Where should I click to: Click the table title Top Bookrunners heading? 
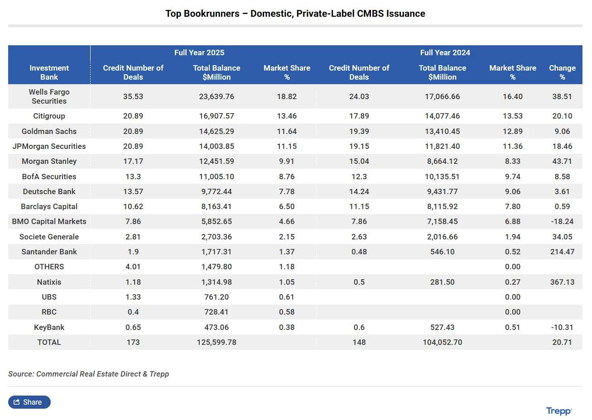(296, 13)
